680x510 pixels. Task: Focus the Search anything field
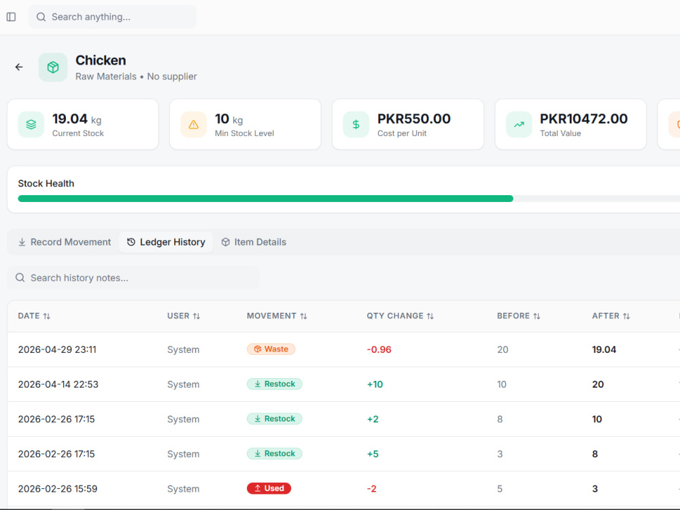tap(112, 17)
